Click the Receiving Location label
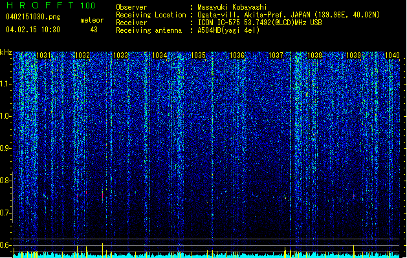 coord(151,15)
